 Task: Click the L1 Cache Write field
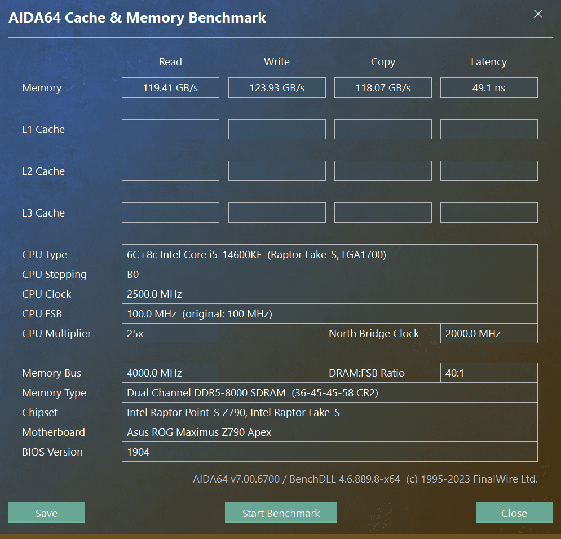(277, 129)
